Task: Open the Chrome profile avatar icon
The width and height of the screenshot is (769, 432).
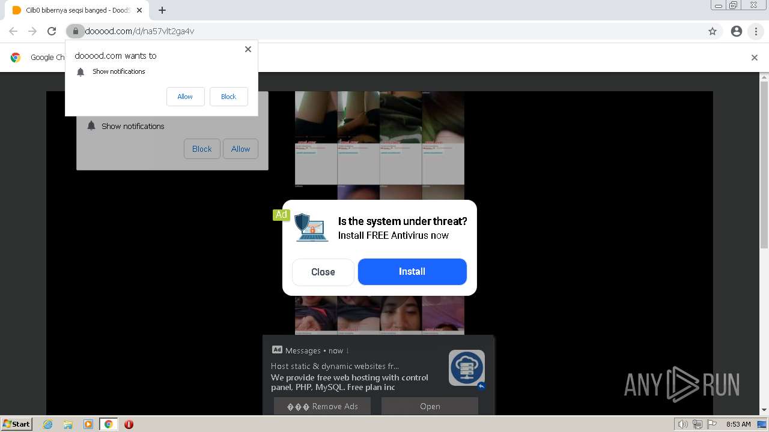Action: click(737, 31)
